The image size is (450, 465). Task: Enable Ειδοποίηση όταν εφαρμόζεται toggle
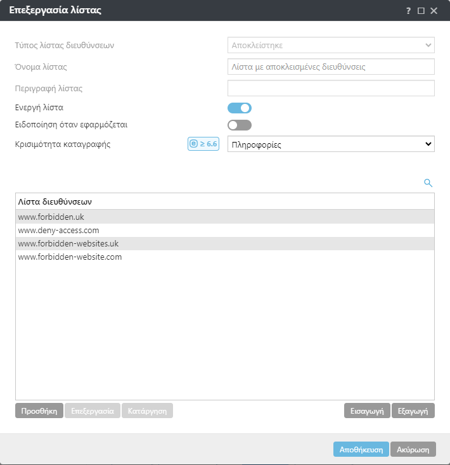tap(240, 125)
